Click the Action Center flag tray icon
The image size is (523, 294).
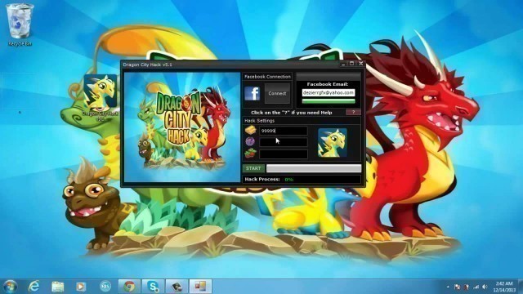458,287
